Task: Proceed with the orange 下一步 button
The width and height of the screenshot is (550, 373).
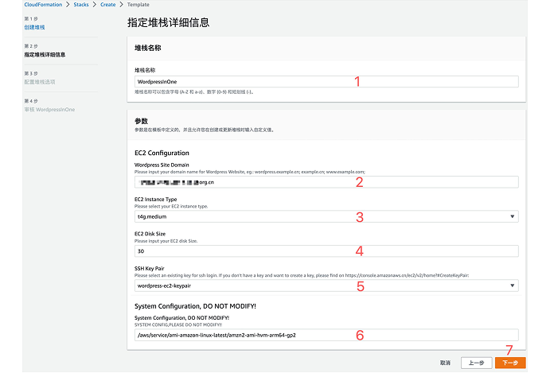Action: click(x=510, y=363)
